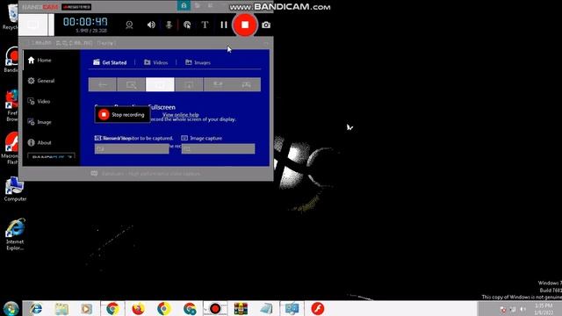Open the Home section in sidebar
The width and height of the screenshot is (562, 316).
pyautogui.click(x=40, y=61)
